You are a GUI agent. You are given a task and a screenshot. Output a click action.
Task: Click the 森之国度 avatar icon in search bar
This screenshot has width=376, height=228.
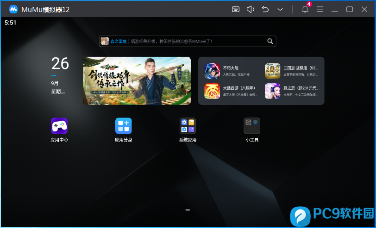coord(105,41)
